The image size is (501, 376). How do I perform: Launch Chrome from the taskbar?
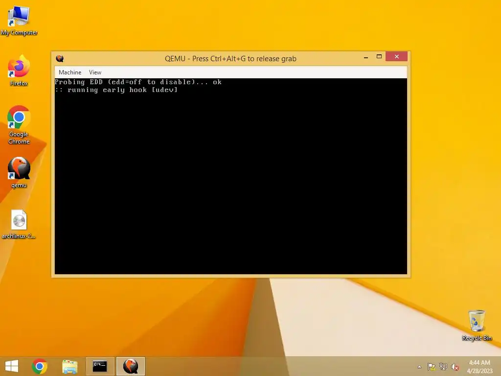coord(40,366)
